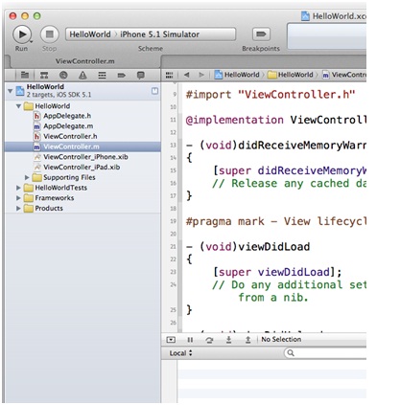The height and width of the screenshot is (405, 400).
Task: Show the Symbol navigator
Action: pyautogui.click(x=44, y=75)
